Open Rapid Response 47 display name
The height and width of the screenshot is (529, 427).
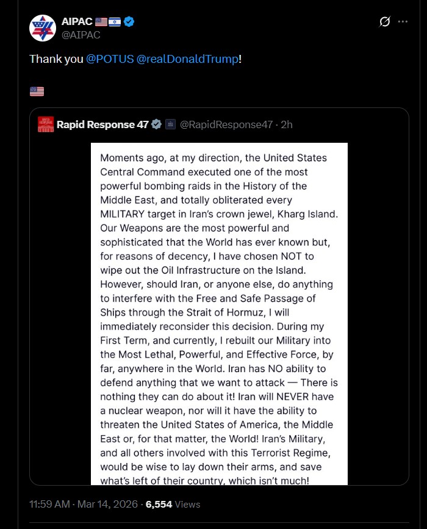pos(102,124)
